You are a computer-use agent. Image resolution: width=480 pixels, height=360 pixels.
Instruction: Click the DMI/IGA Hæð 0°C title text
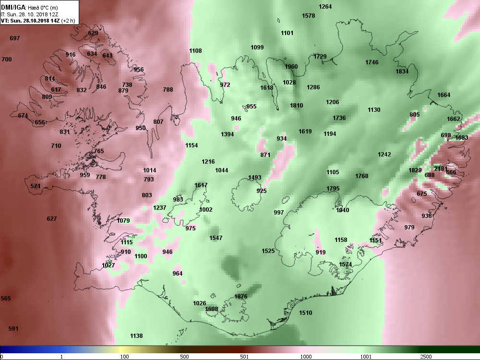(29, 8)
